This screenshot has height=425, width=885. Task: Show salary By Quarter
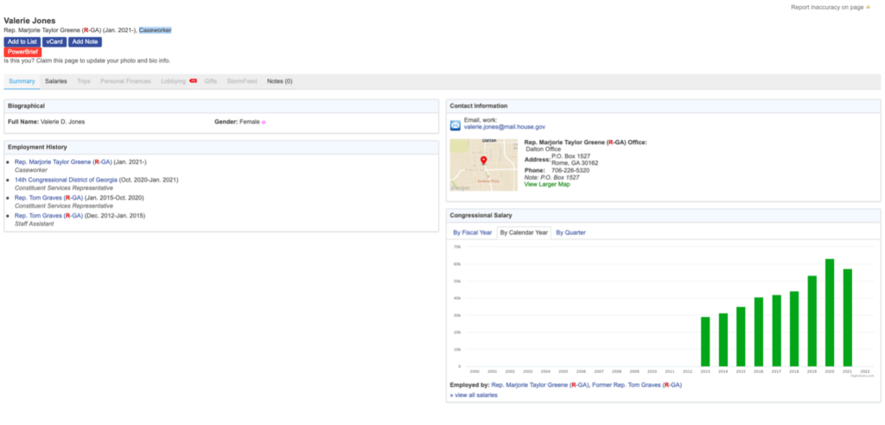570,232
